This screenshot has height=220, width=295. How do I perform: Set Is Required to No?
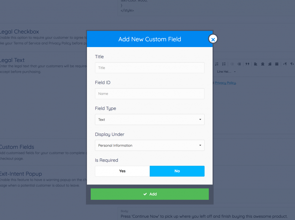[177, 171]
